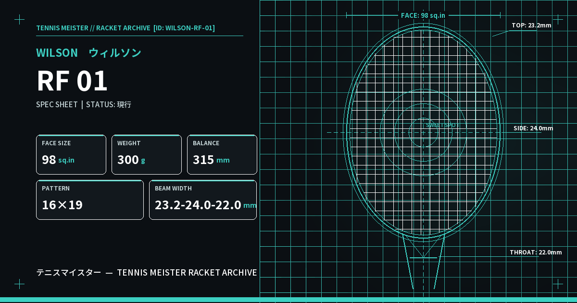Click the テニスマイスター footer text
The height and width of the screenshot is (303, 577).
[69, 273]
